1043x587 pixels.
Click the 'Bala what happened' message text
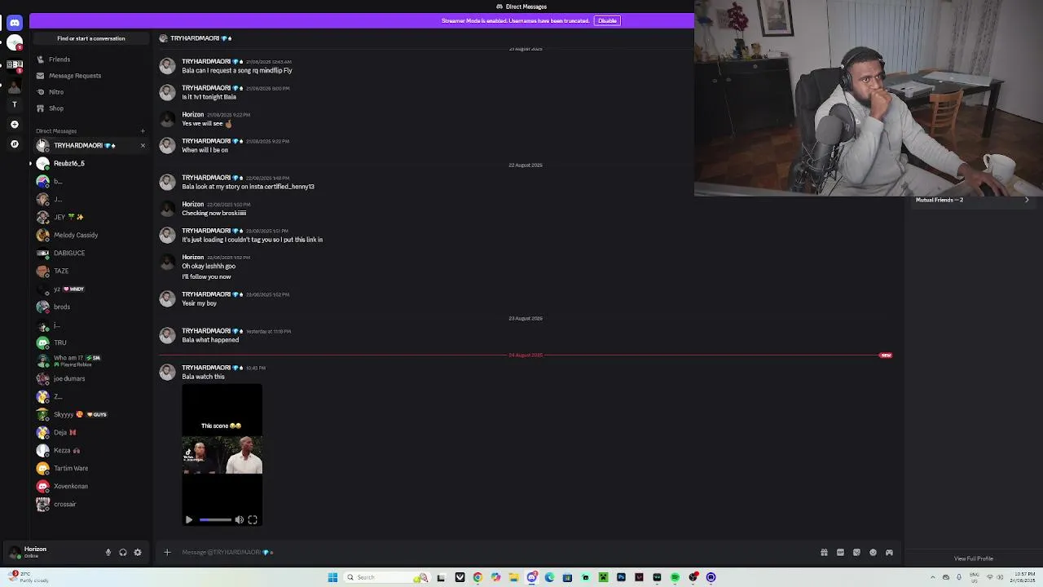point(210,340)
